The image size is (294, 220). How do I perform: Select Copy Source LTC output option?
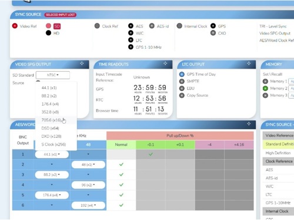(x=182, y=96)
